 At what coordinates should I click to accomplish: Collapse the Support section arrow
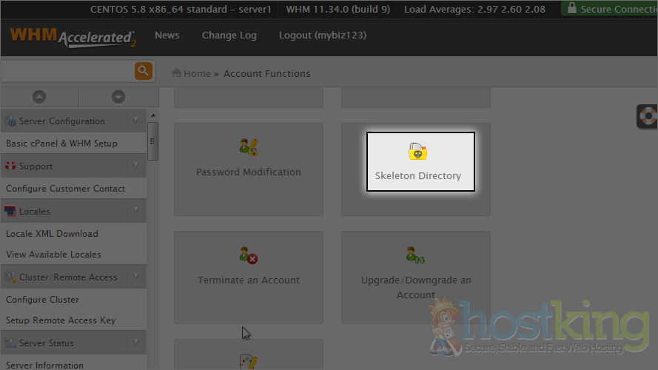(135, 166)
